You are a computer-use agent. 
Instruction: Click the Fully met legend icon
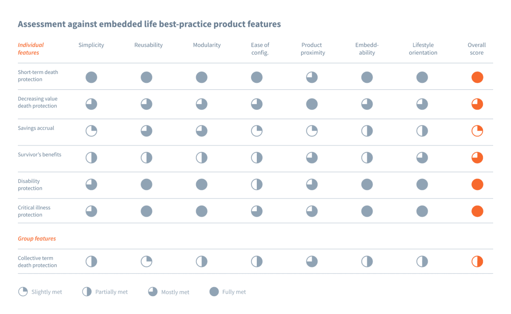click(214, 292)
